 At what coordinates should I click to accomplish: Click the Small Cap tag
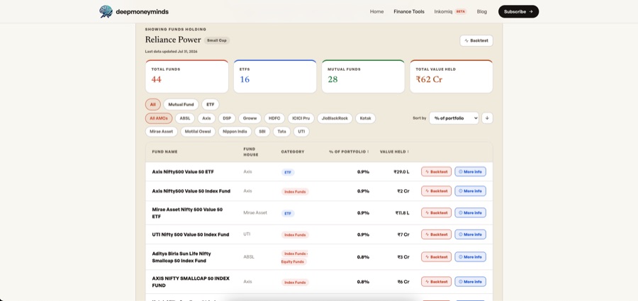(217, 40)
